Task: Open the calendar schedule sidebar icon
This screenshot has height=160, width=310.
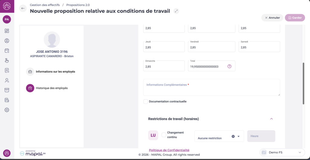Action: [7, 50]
